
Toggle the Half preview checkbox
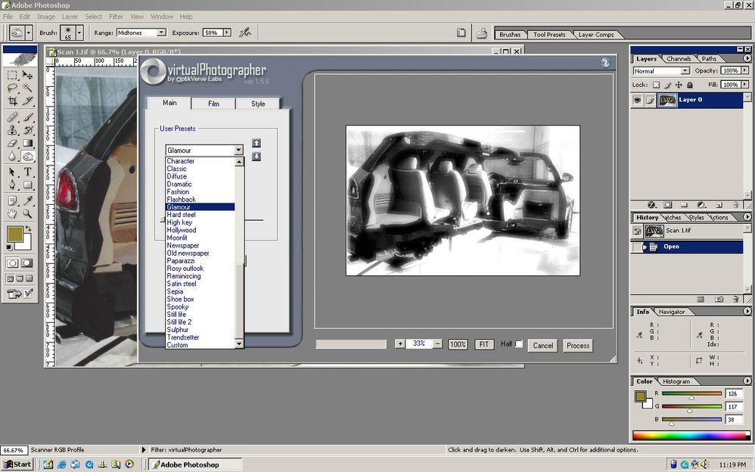point(518,344)
